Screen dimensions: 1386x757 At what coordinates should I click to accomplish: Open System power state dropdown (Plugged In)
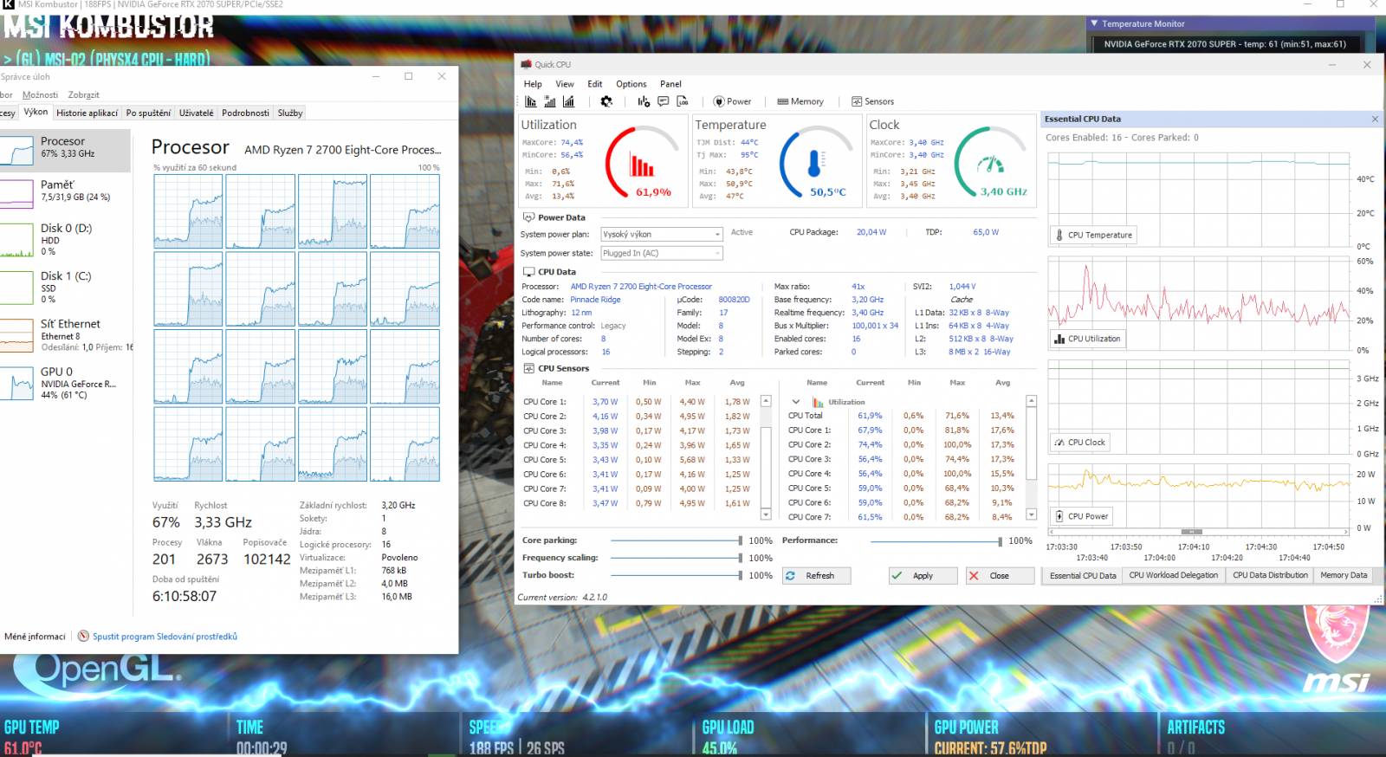click(x=662, y=253)
